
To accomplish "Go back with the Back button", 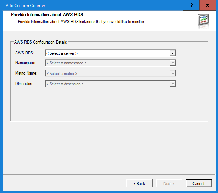I will coord(139,183).
